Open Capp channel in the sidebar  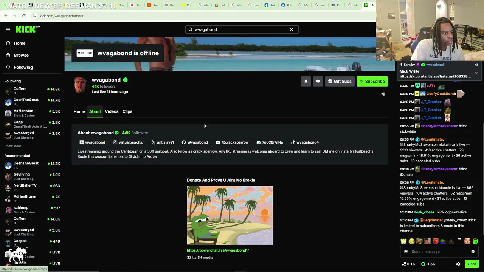tap(32, 124)
